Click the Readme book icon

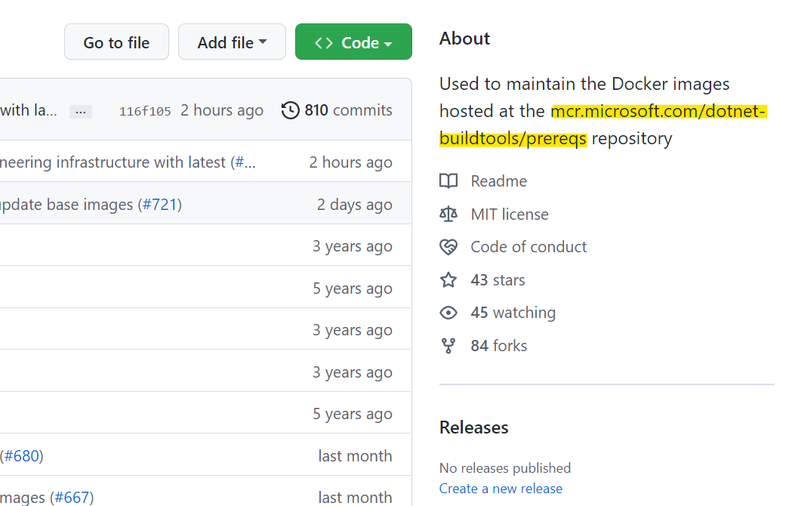click(448, 181)
